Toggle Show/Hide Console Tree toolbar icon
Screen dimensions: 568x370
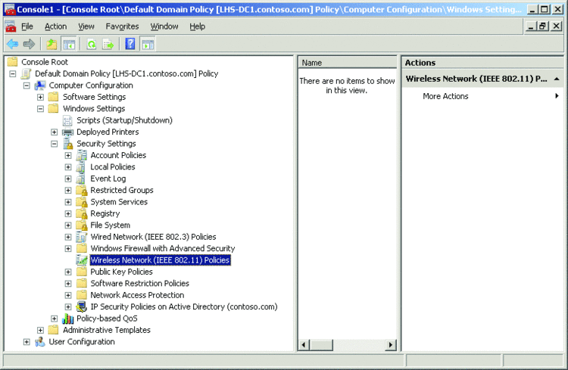69,44
